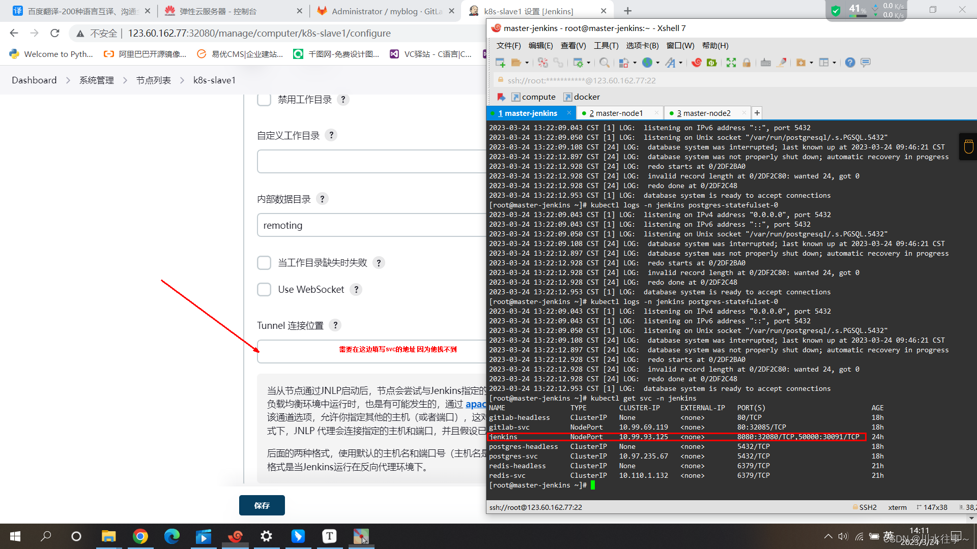The image size is (977, 549).
Task: Click the New Session icon in Xshell toolbar
Action: coord(500,63)
